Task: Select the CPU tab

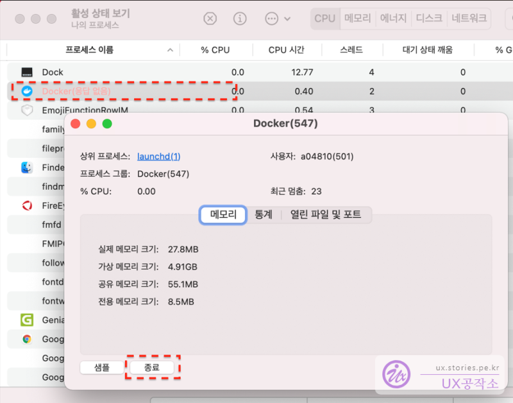Action: tap(325, 19)
